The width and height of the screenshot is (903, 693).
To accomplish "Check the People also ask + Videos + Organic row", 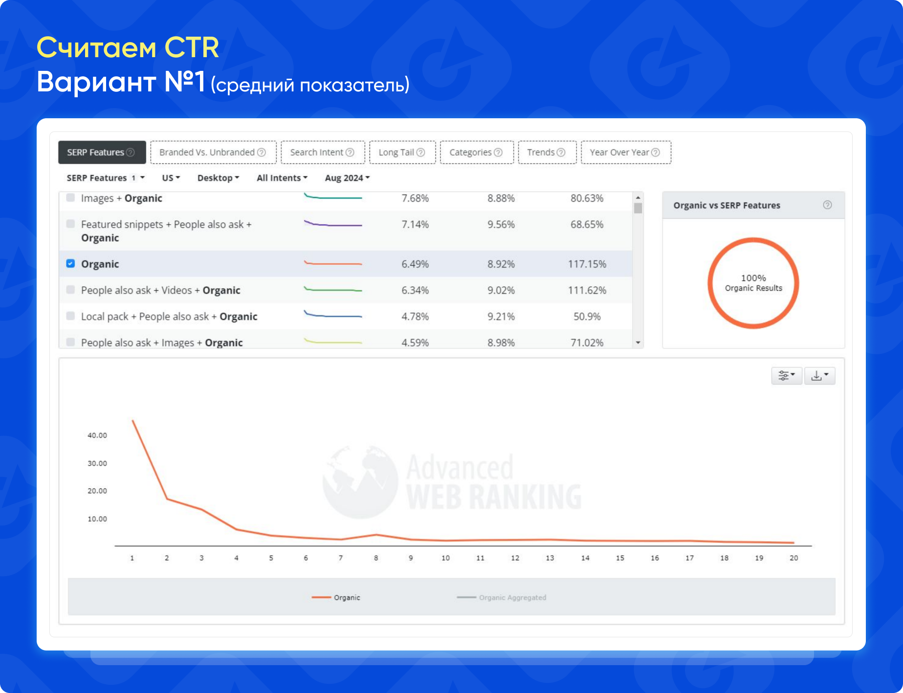I will [x=71, y=290].
